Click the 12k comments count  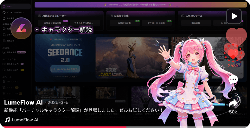coord(233,89)
